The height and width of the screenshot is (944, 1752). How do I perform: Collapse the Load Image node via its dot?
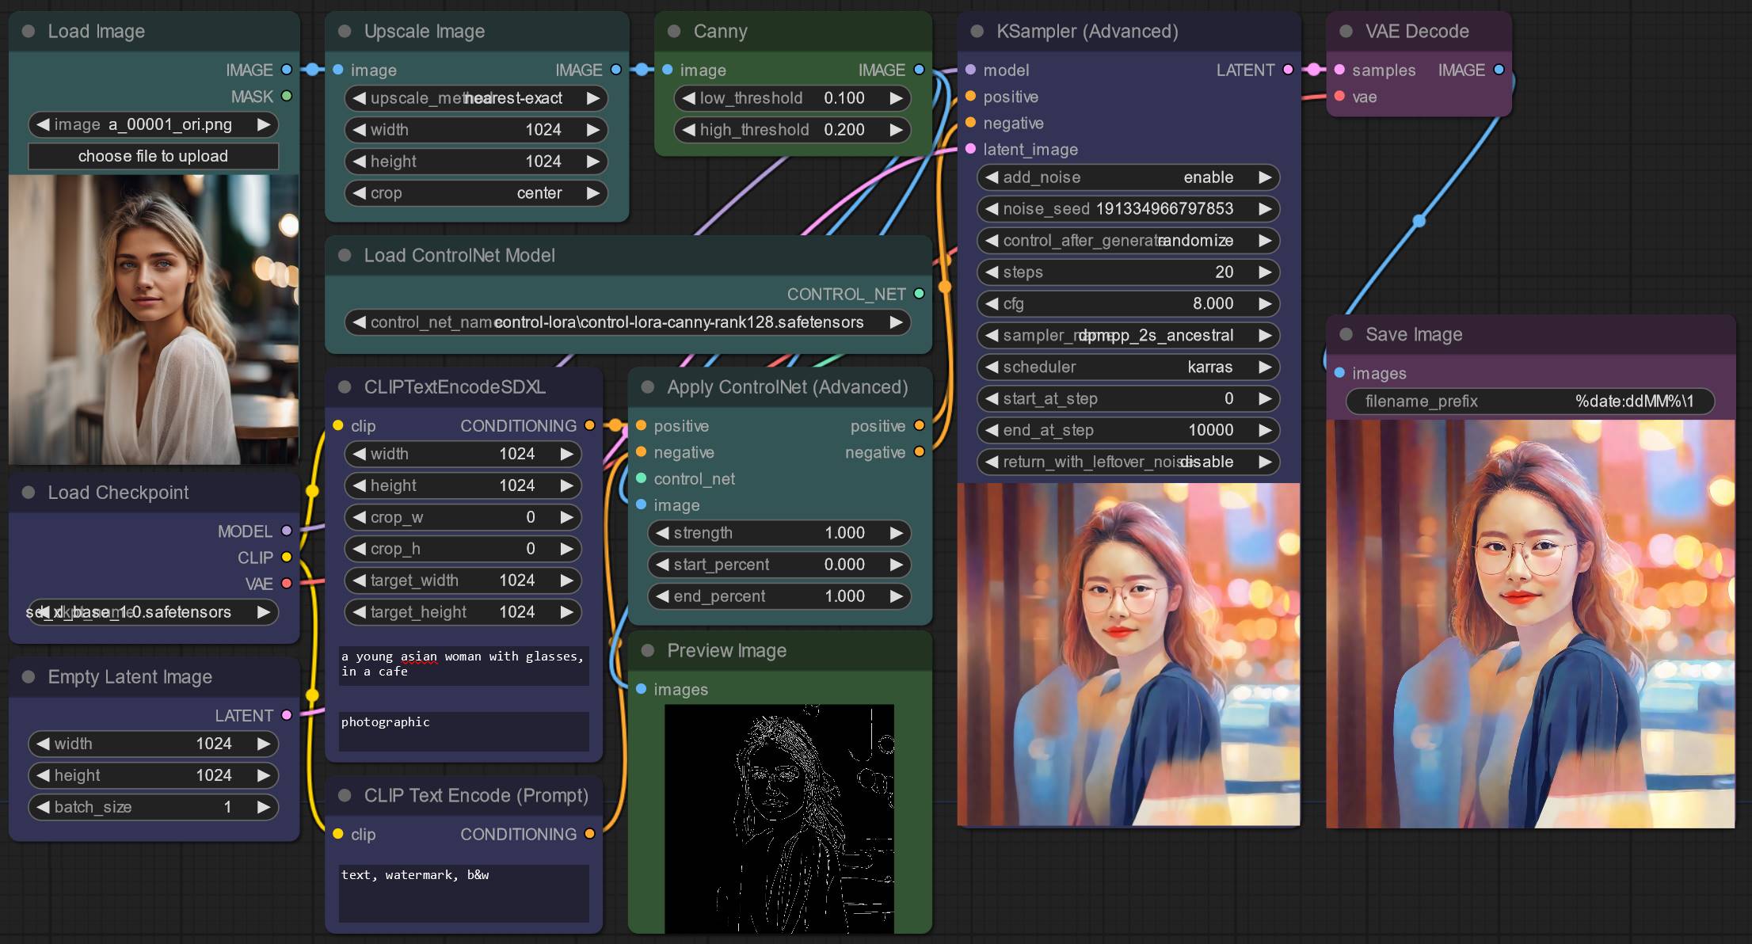(x=29, y=32)
